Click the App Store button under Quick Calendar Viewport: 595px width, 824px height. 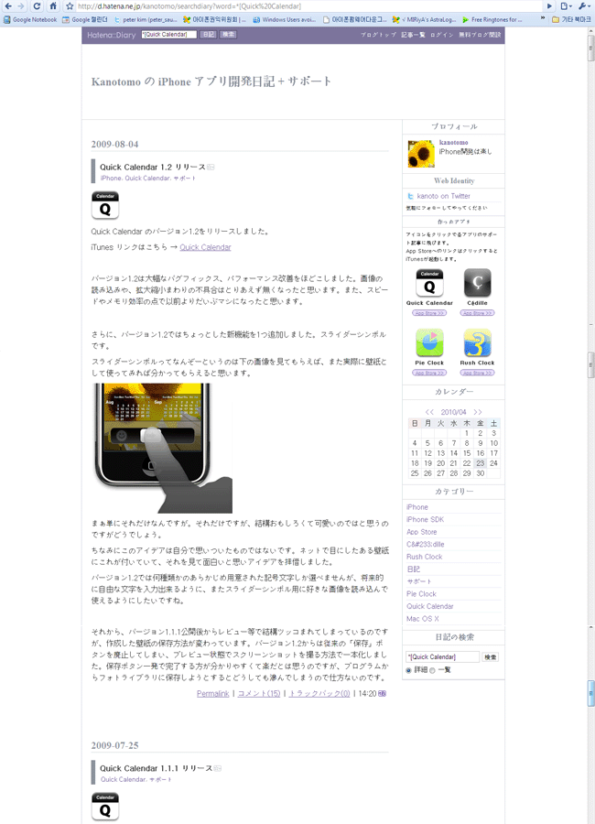[429, 313]
